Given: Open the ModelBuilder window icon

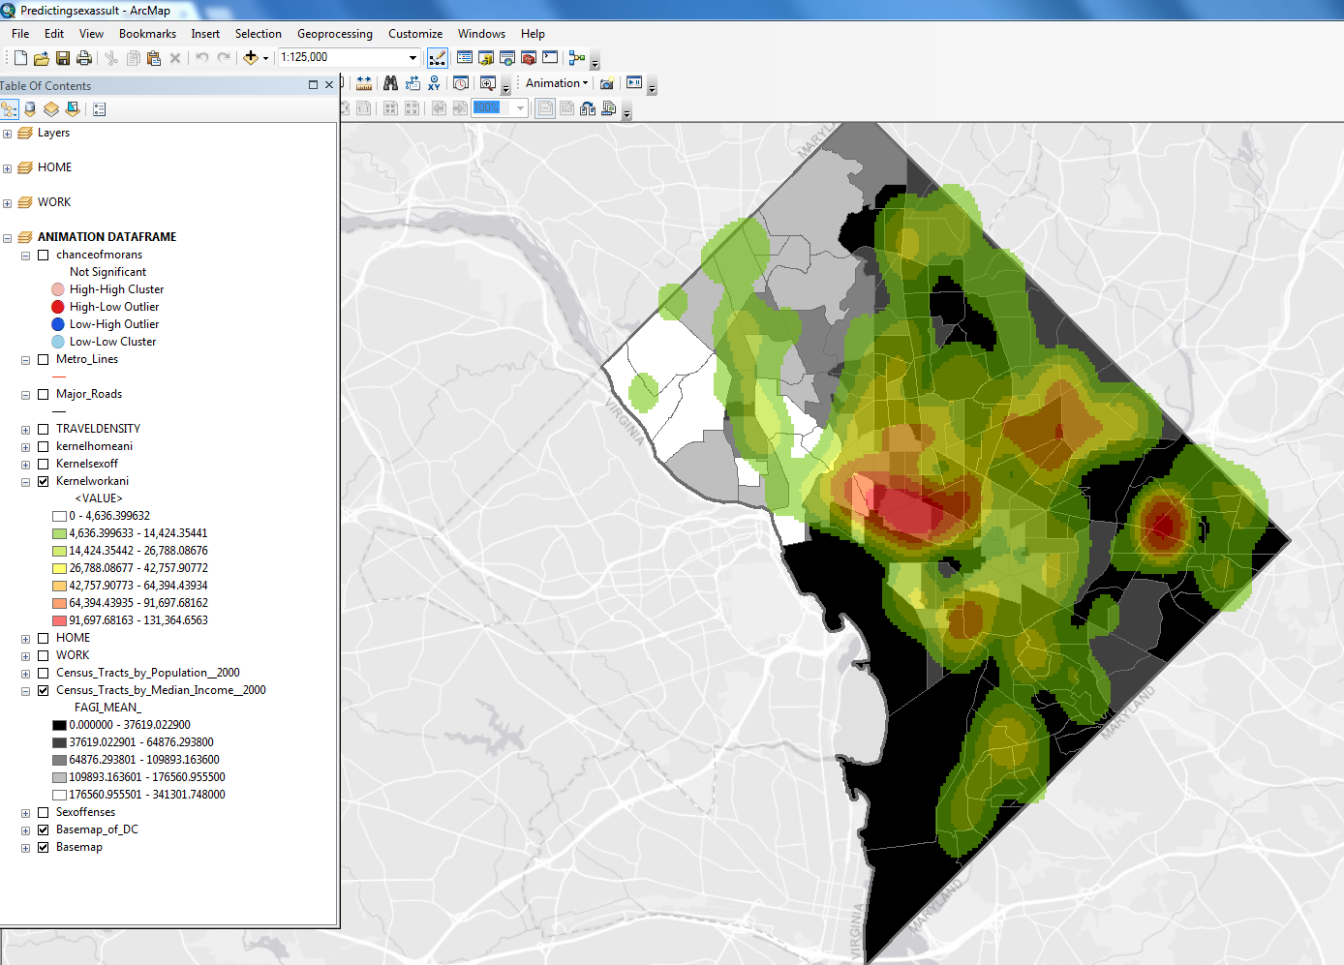Looking at the screenshot, I should (576, 58).
